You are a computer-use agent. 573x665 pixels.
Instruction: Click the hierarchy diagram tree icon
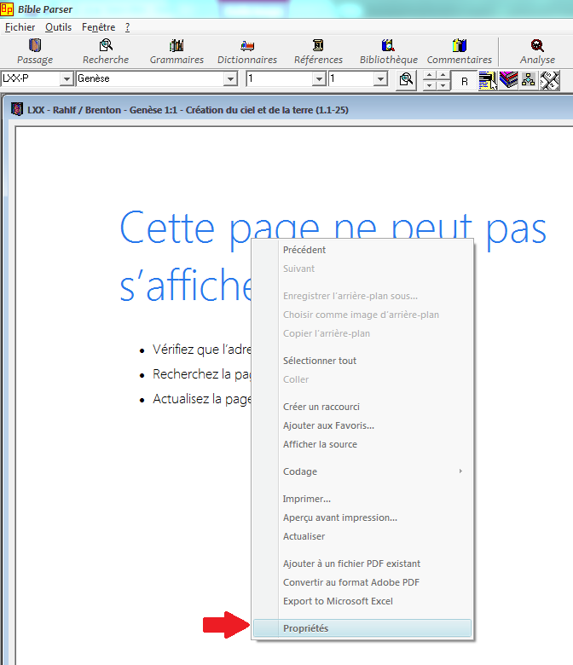[x=529, y=80]
